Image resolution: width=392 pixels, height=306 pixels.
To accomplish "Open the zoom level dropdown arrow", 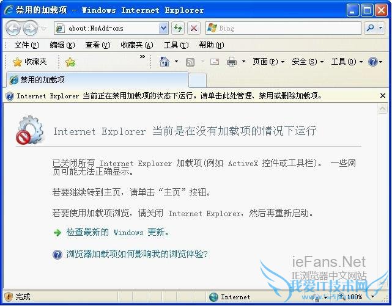I will [373, 297].
